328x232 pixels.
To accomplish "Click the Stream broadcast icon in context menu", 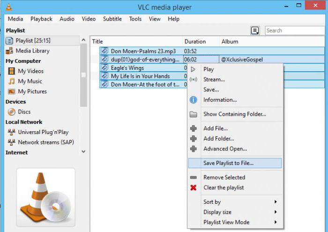I will (x=193, y=80).
